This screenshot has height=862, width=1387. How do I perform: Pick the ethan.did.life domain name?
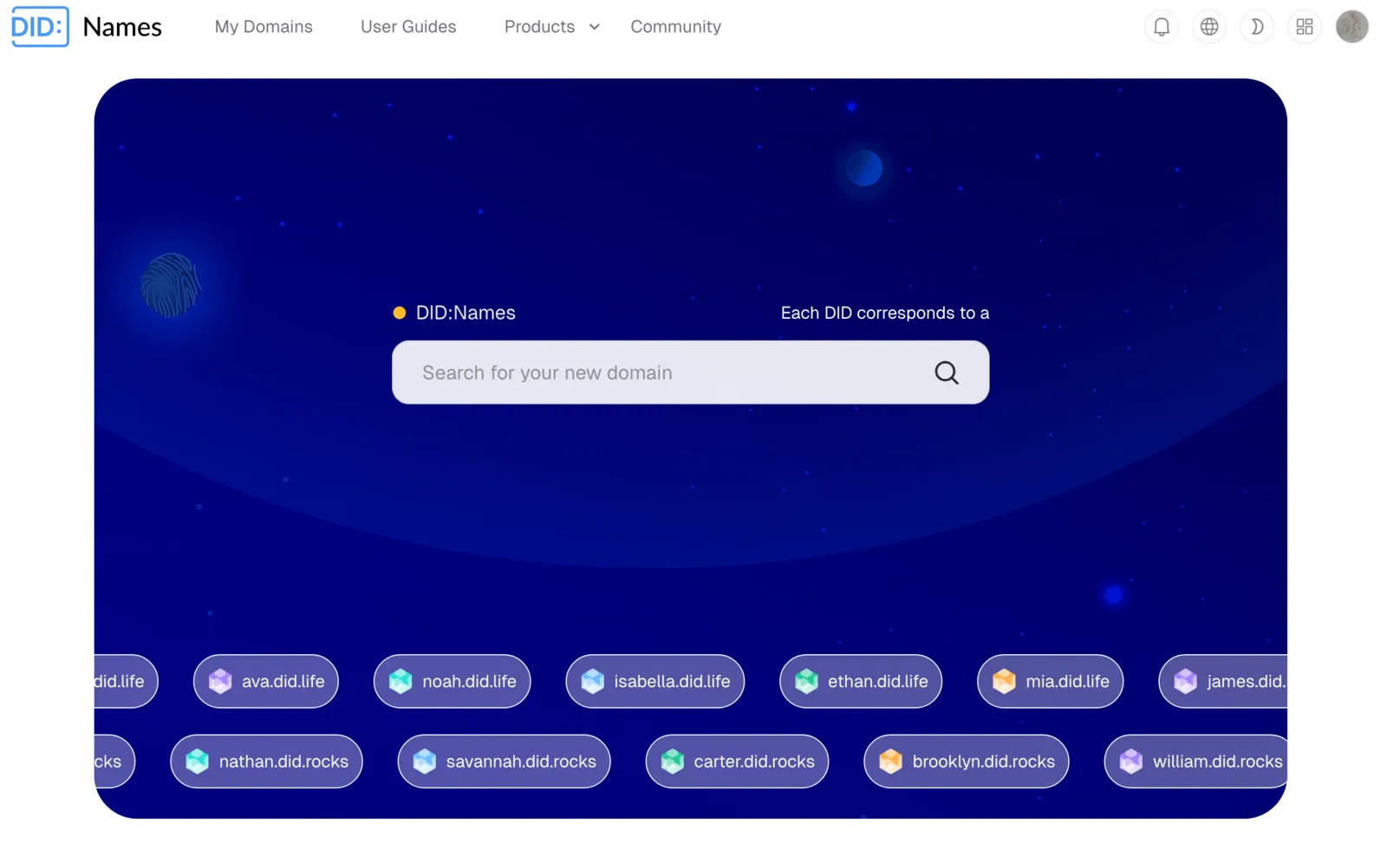click(877, 682)
